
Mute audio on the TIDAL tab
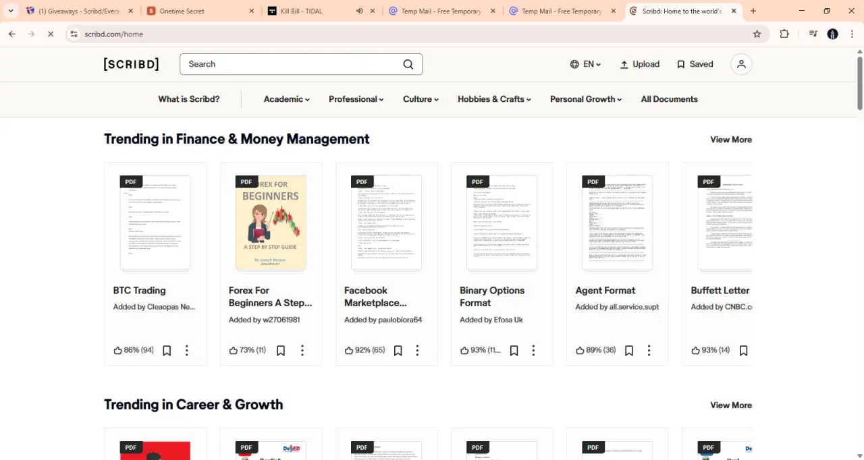[x=359, y=11]
